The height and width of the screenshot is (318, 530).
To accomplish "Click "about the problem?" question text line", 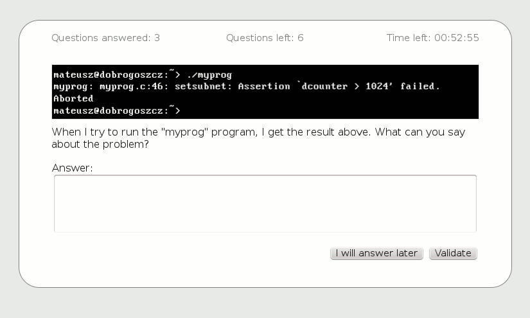I will pos(100,145).
